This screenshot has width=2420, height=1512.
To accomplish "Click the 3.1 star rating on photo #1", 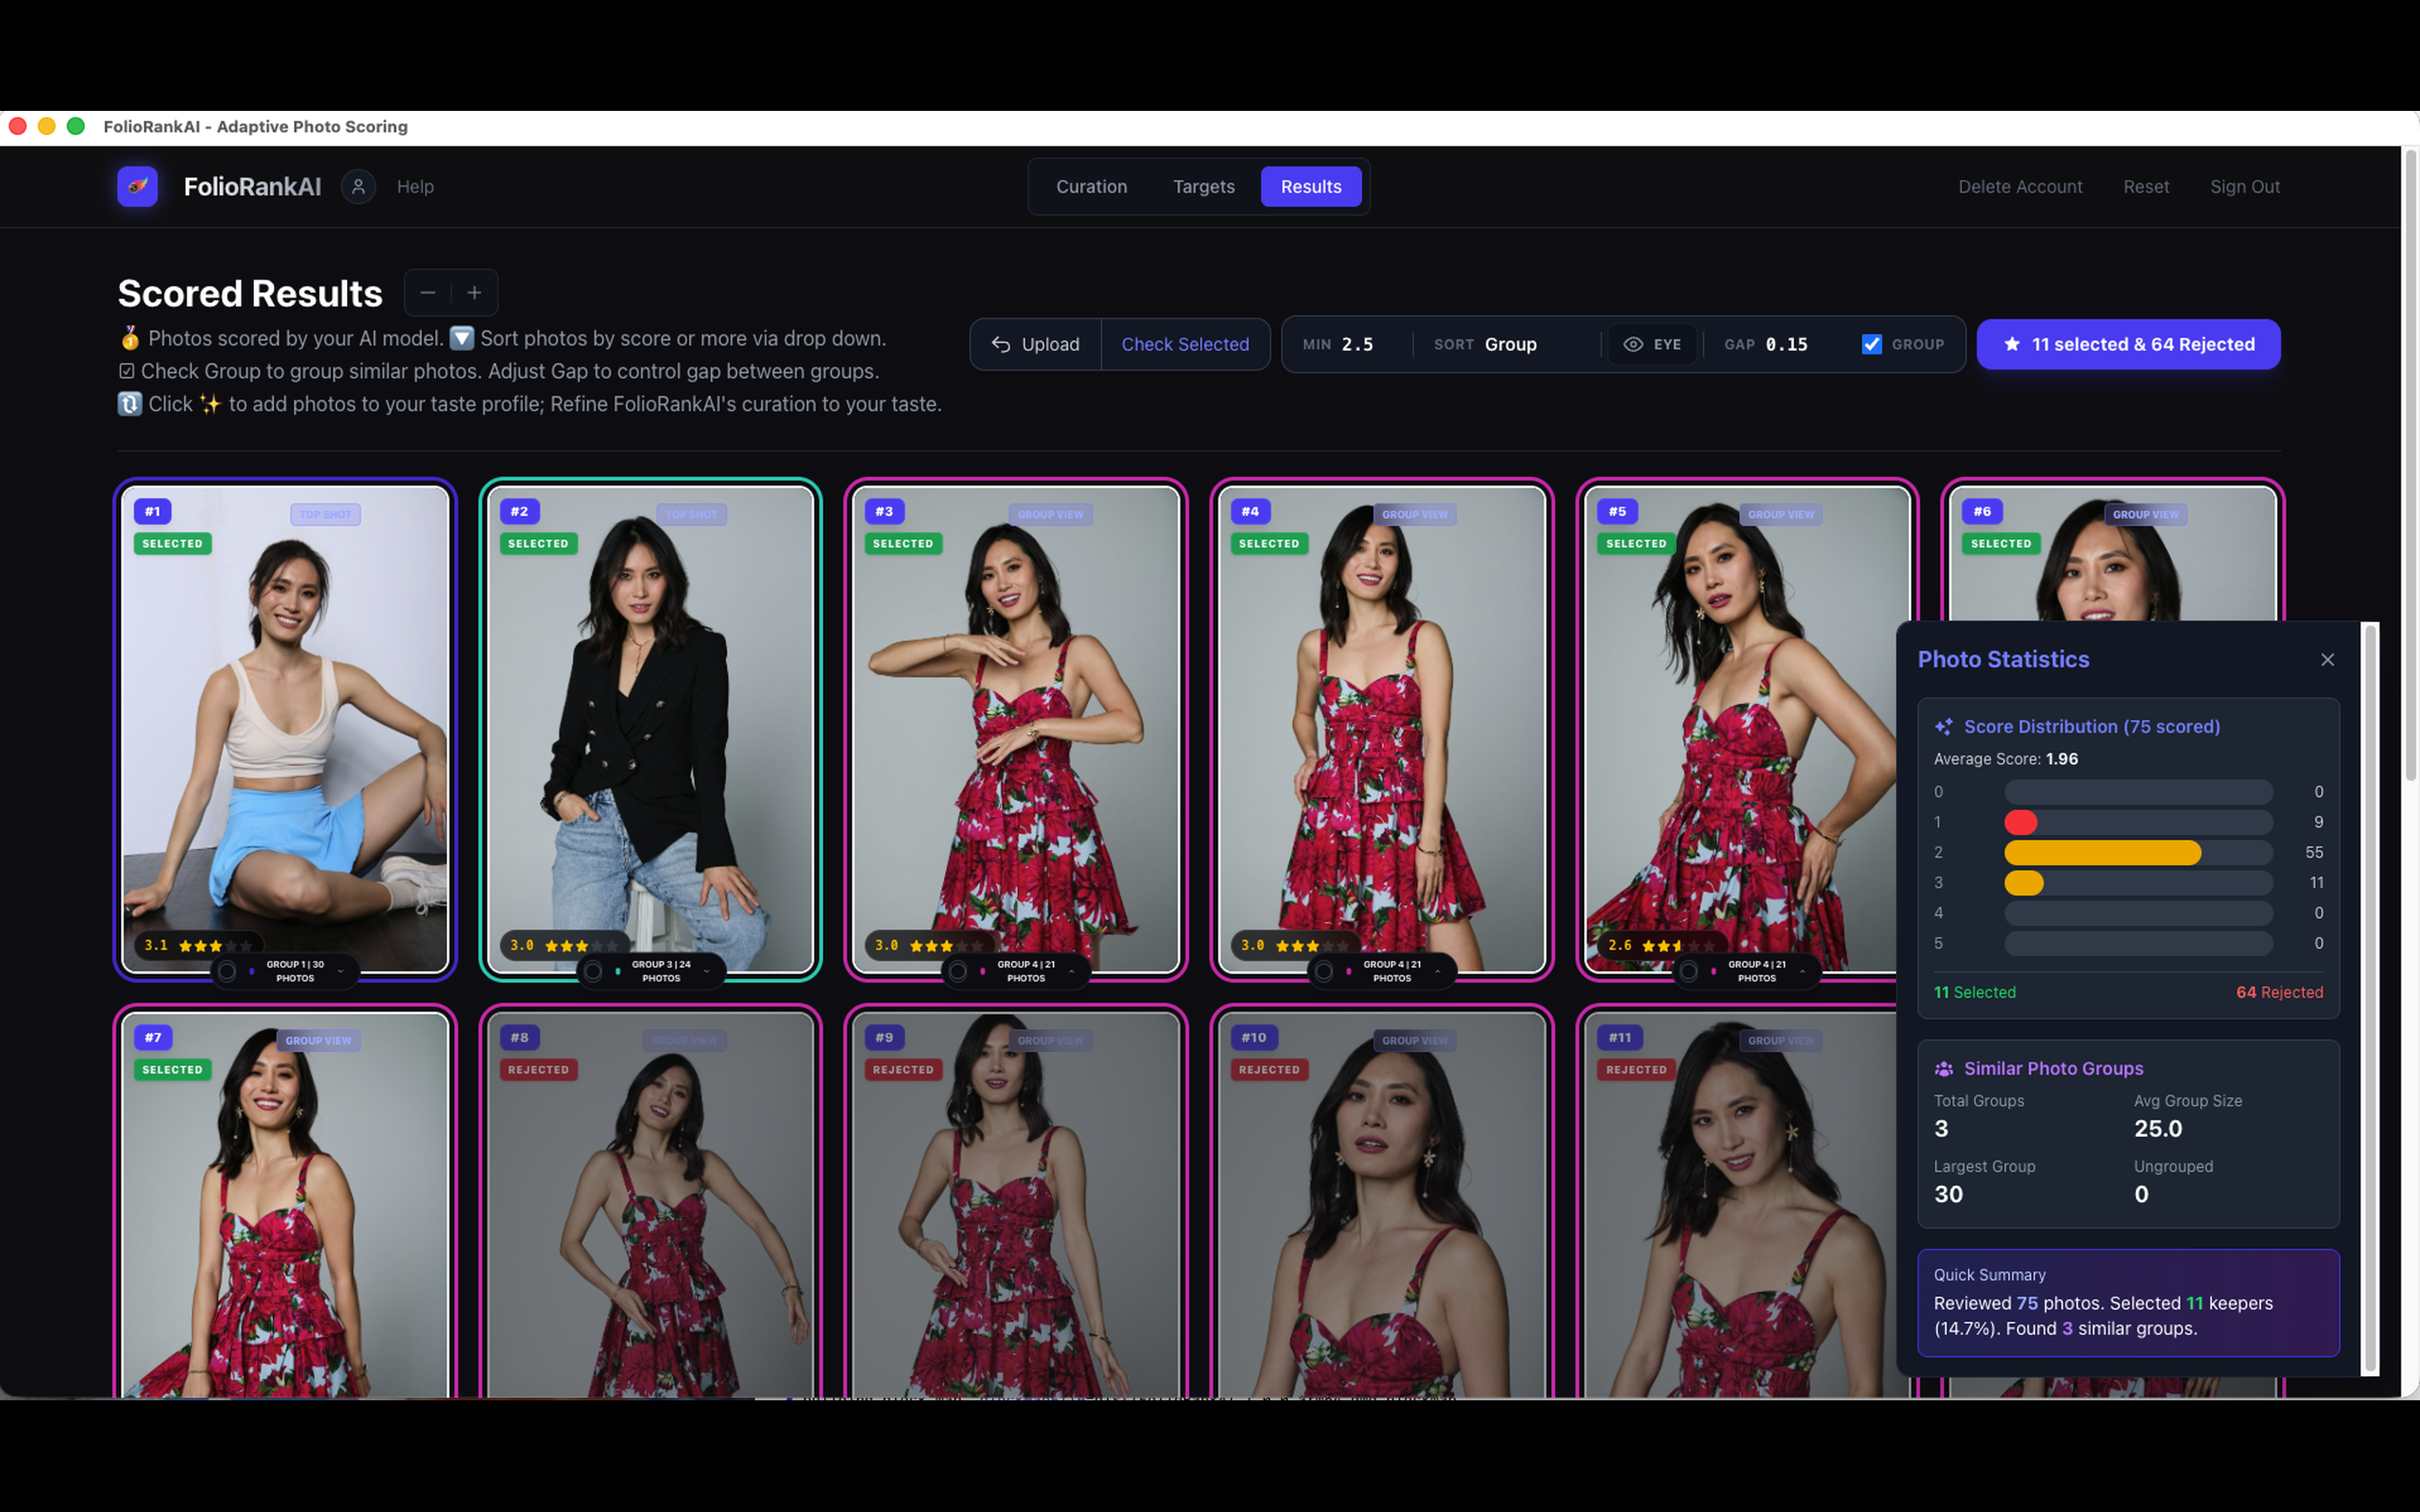I will point(198,945).
